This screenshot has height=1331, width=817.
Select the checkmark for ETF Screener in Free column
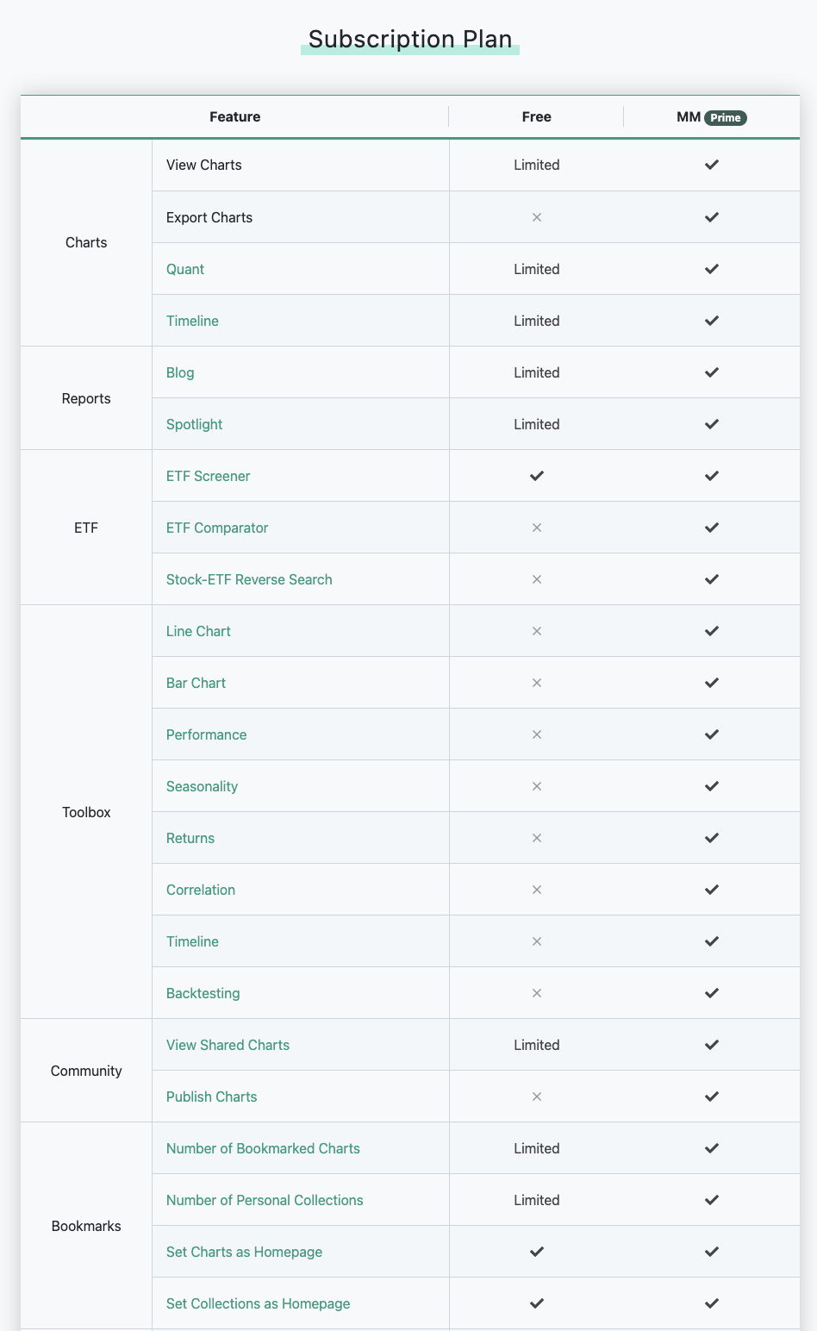[x=536, y=475]
